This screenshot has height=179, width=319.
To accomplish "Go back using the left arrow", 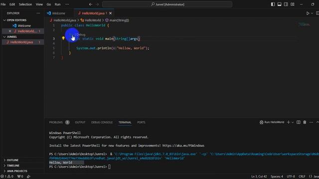I will click(x=91, y=4).
